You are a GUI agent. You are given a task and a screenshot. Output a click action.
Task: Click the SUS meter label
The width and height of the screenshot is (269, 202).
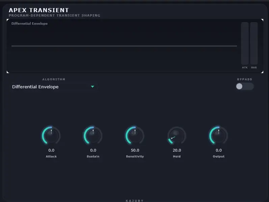[x=254, y=68]
